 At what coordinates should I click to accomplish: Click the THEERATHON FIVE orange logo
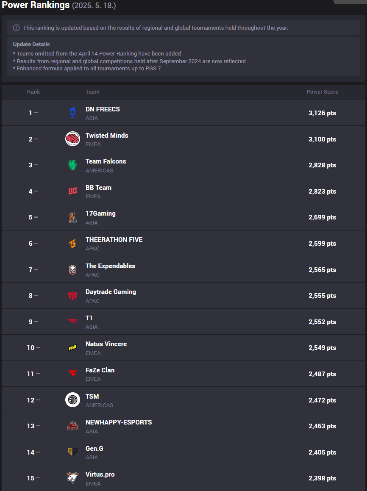[x=72, y=244]
